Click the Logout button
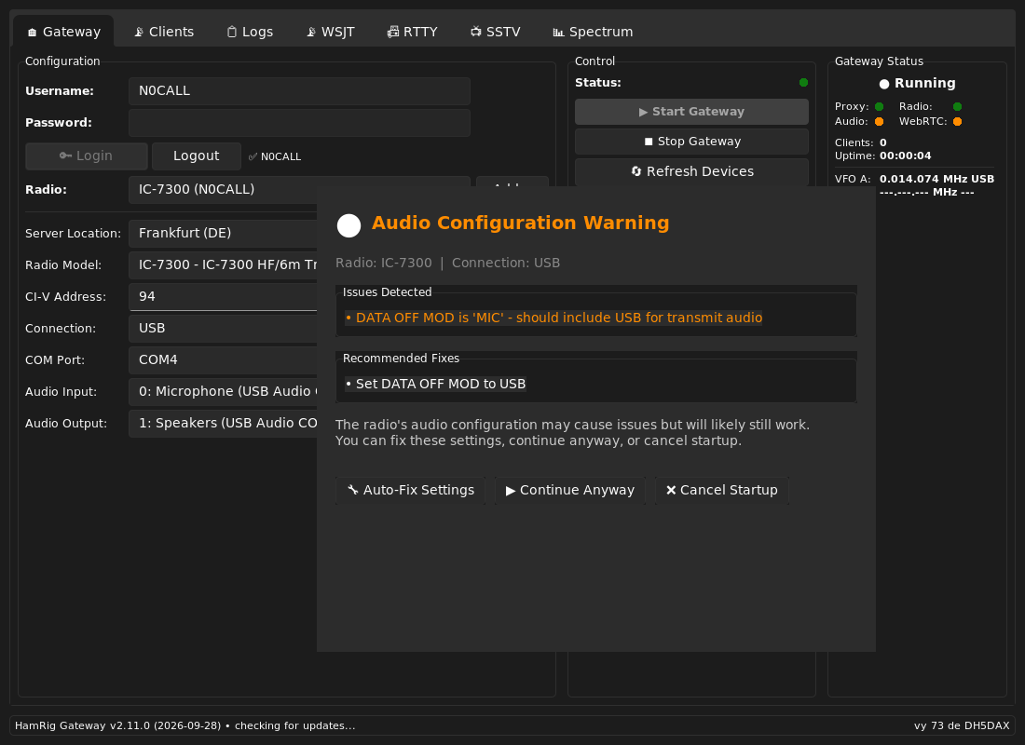The width and height of the screenshot is (1025, 745). click(x=196, y=156)
